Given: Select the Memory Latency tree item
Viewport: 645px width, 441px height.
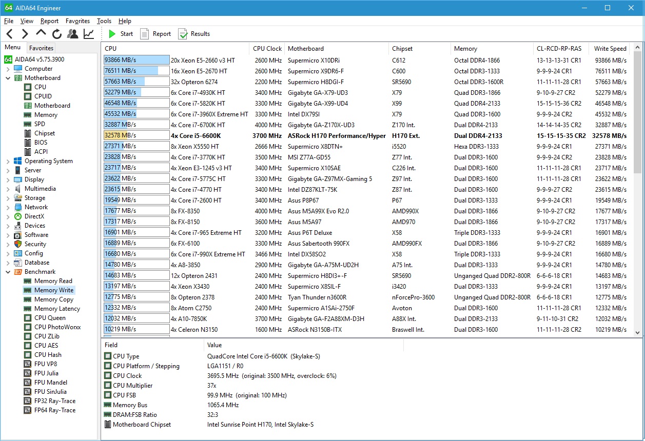Looking at the screenshot, I should (x=57, y=309).
